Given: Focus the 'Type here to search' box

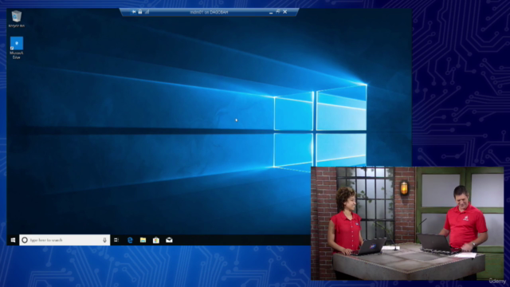Looking at the screenshot, I should pos(65,240).
